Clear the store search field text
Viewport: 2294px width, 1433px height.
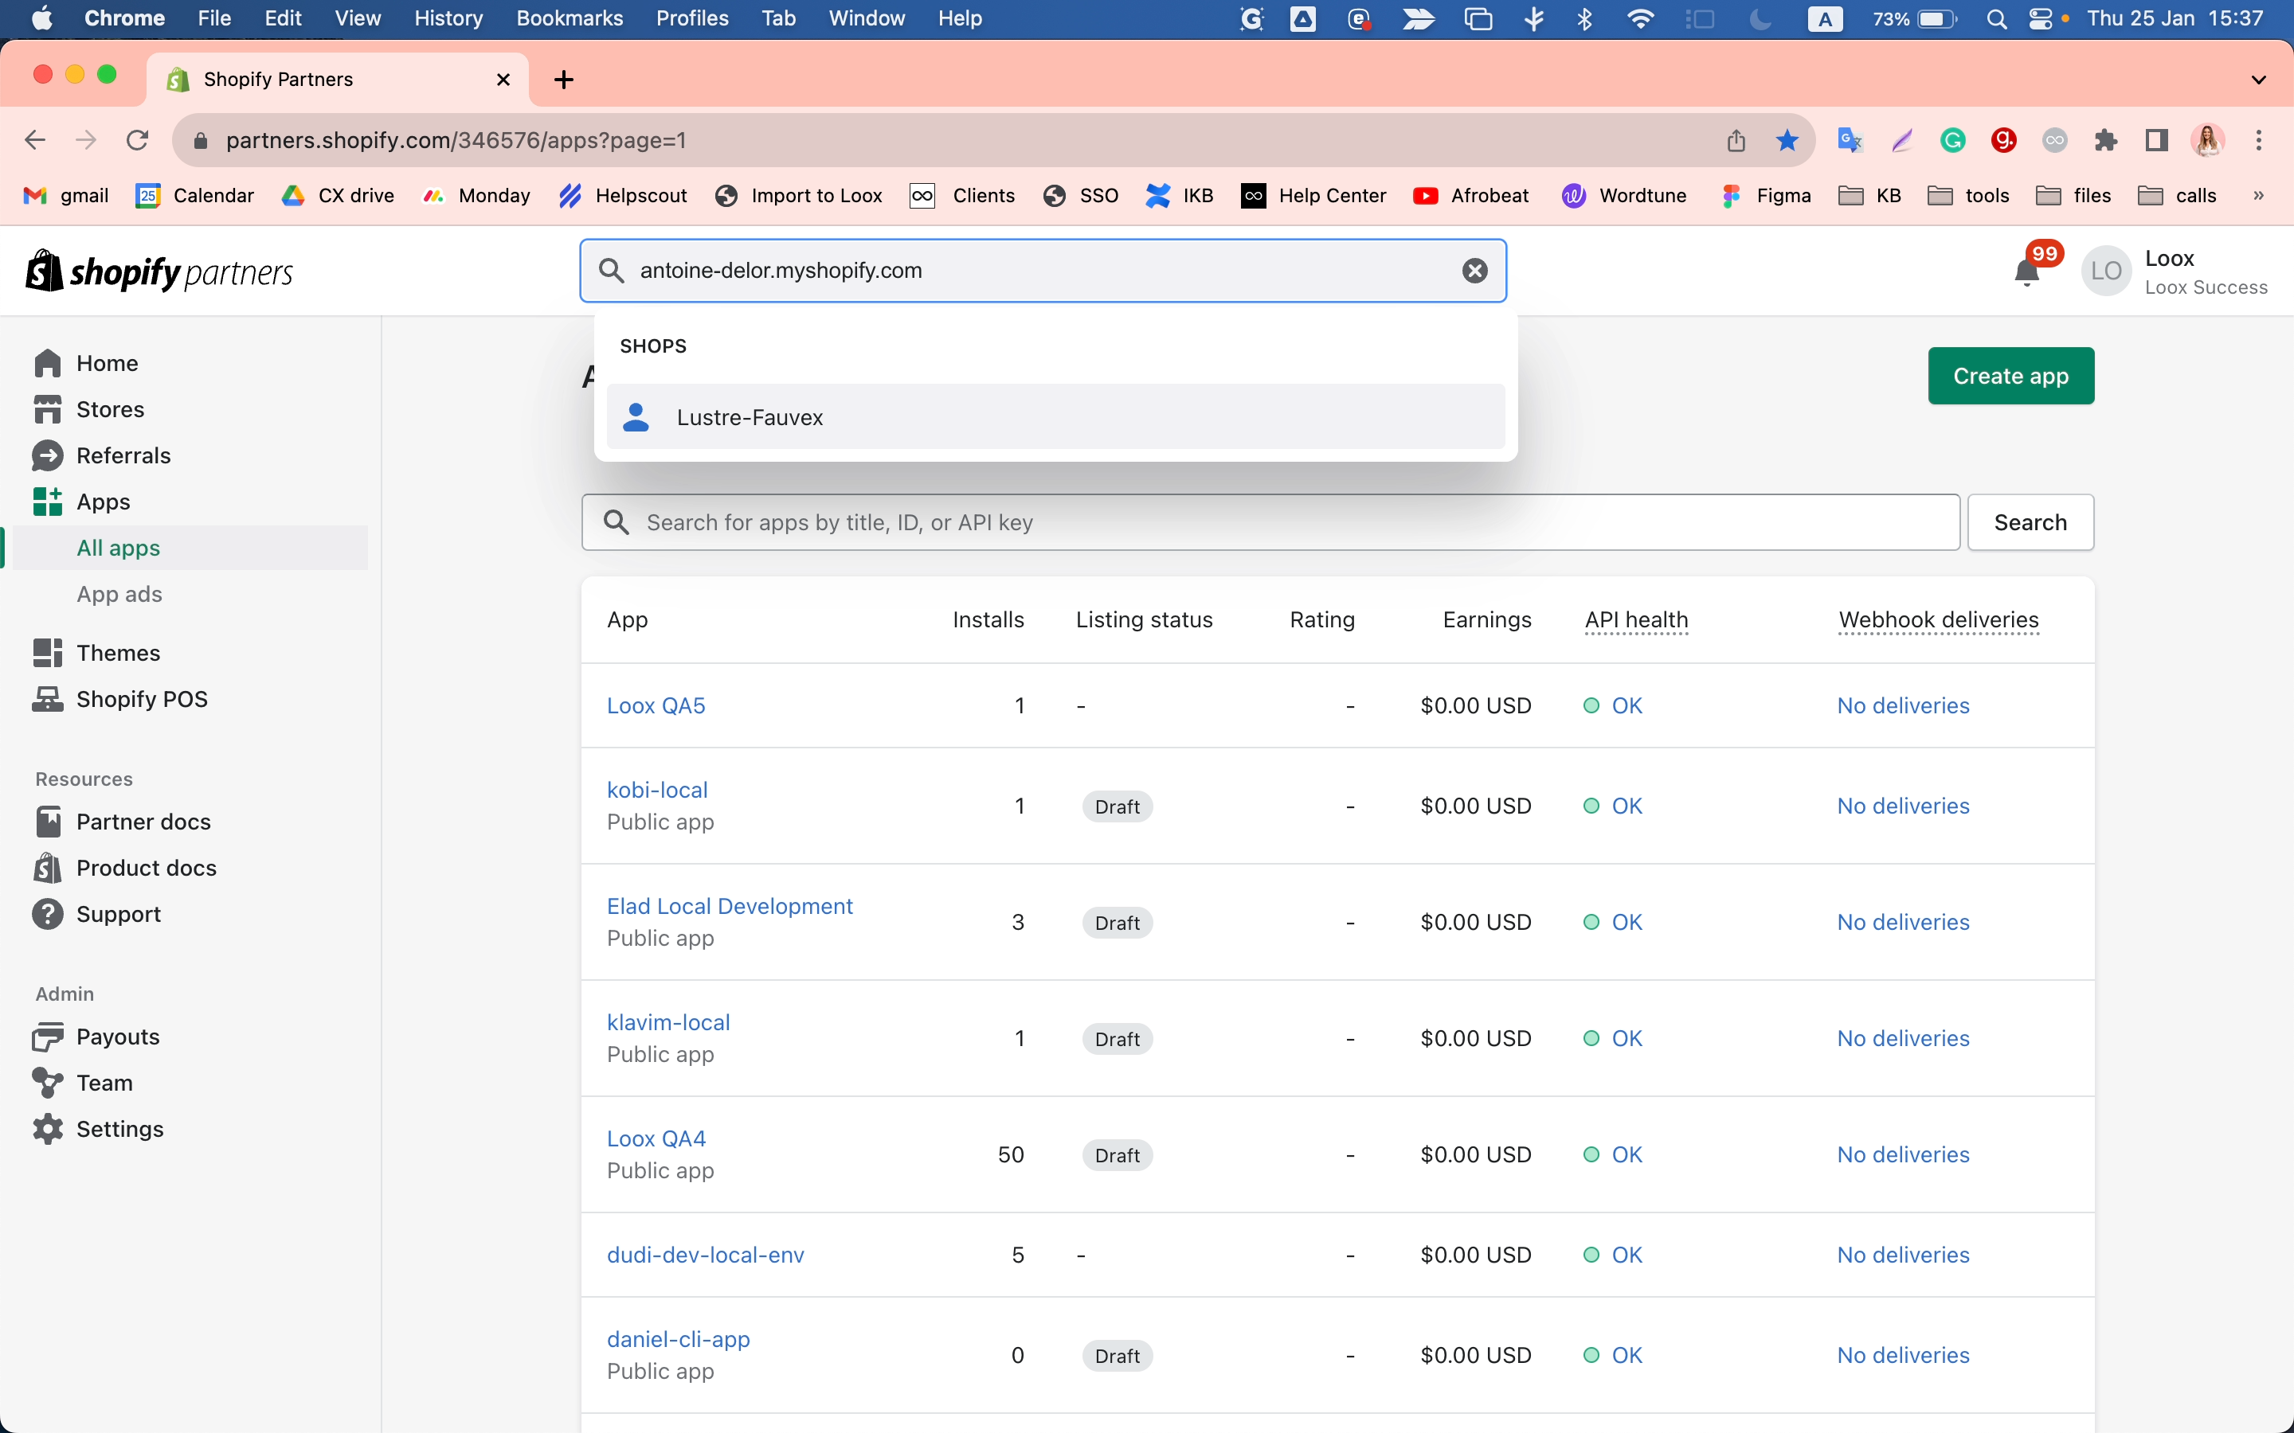[1475, 271]
